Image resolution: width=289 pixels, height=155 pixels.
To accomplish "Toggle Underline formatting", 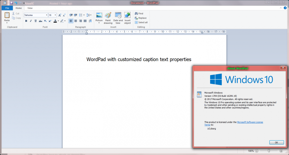I will point(36,21).
